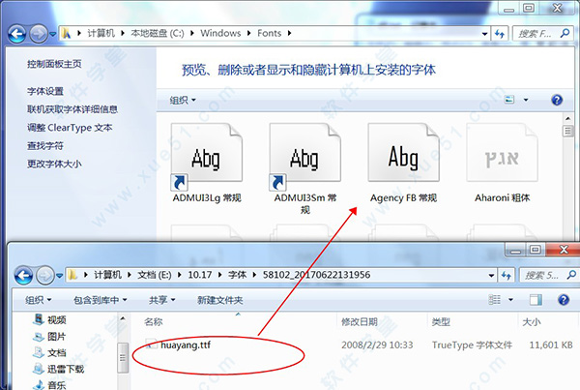This screenshot has height=390, width=580.
Task: Open 组织 menu in lower Explorer window
Action: [x=41, y=300]
